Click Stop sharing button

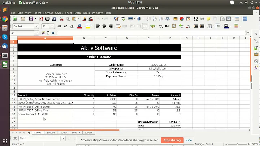click(x=172, y=140)
